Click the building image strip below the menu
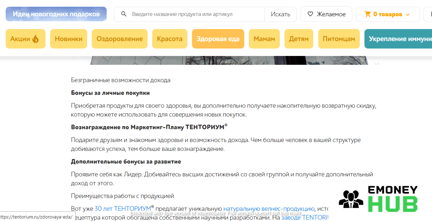The height and width of the screenshot is (221, 432). coord(230,60)
